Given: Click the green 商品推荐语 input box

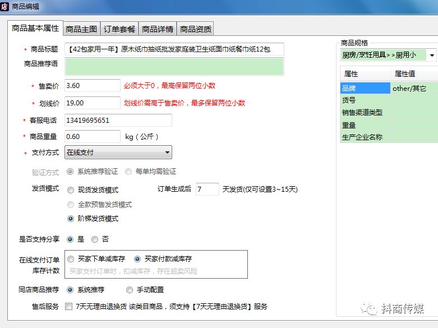Looking at the screenshot, I should pyautogui.click(x=174, y=67).
